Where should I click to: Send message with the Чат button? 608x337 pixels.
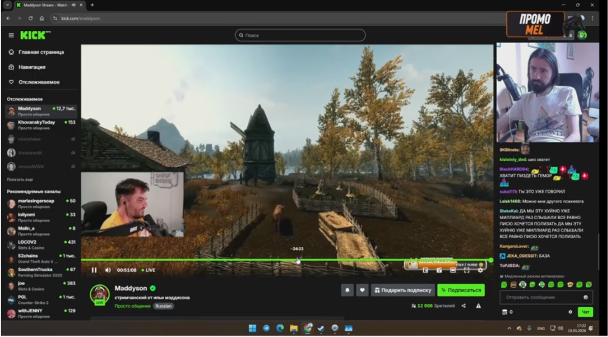tap(585, 312)
